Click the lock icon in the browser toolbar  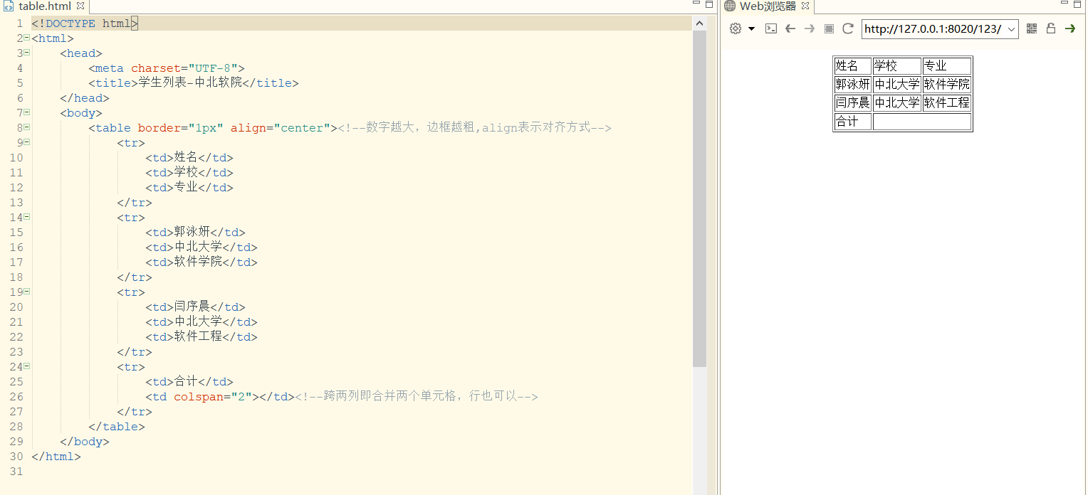(1050, 28)
